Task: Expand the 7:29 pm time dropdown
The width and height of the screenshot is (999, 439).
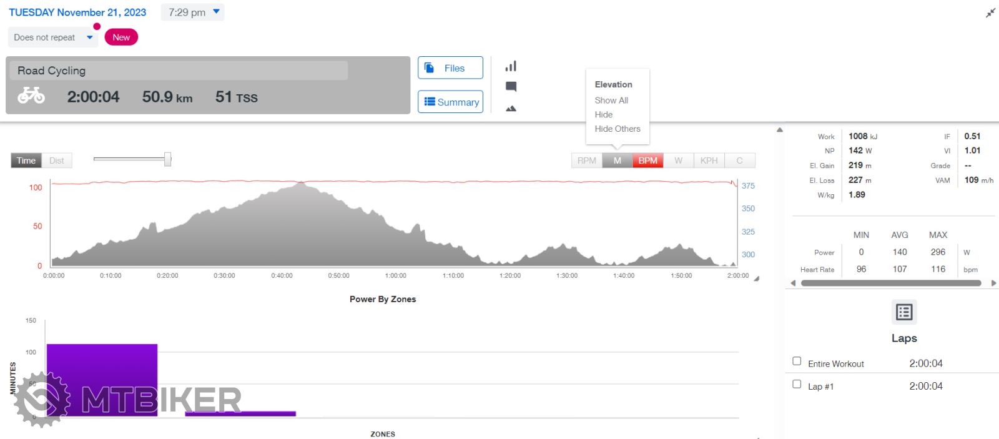Action: coord(193,12)
